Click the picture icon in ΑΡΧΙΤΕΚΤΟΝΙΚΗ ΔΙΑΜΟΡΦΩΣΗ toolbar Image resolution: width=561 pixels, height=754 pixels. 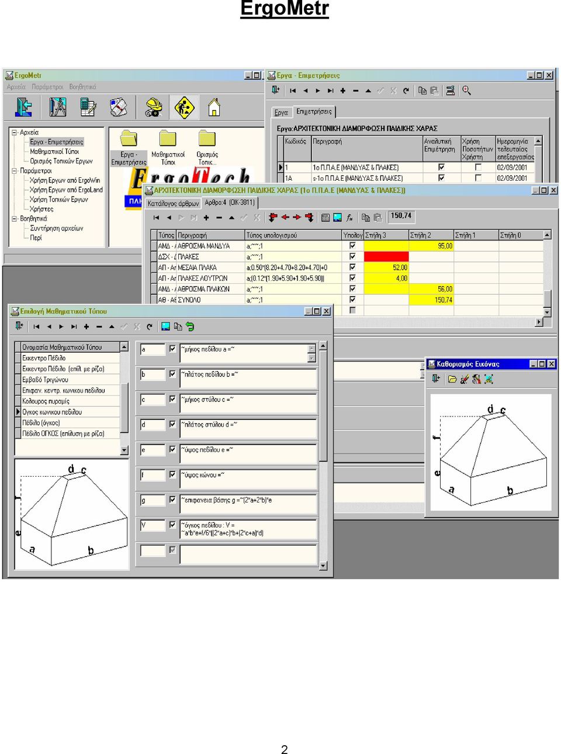338,218
